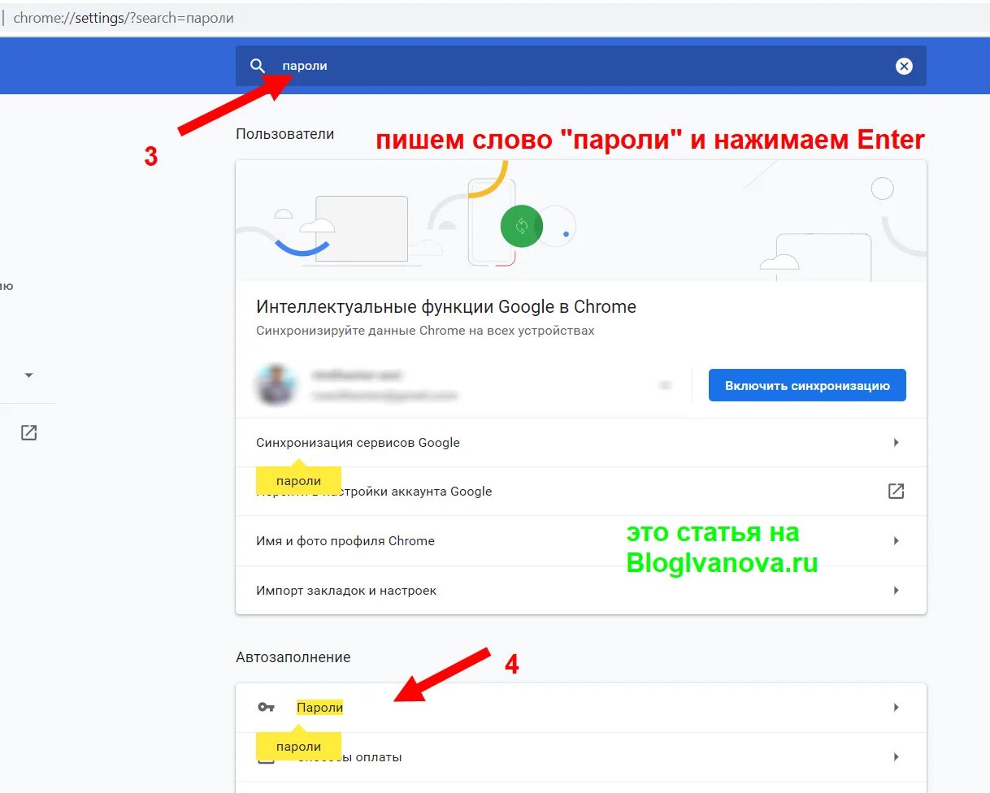Open Google account settings external link icon
990x793 pixels.
896,491
